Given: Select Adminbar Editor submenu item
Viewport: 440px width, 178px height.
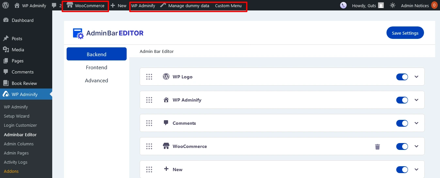Looking at the screenshot, I should [x=20, y=135].
